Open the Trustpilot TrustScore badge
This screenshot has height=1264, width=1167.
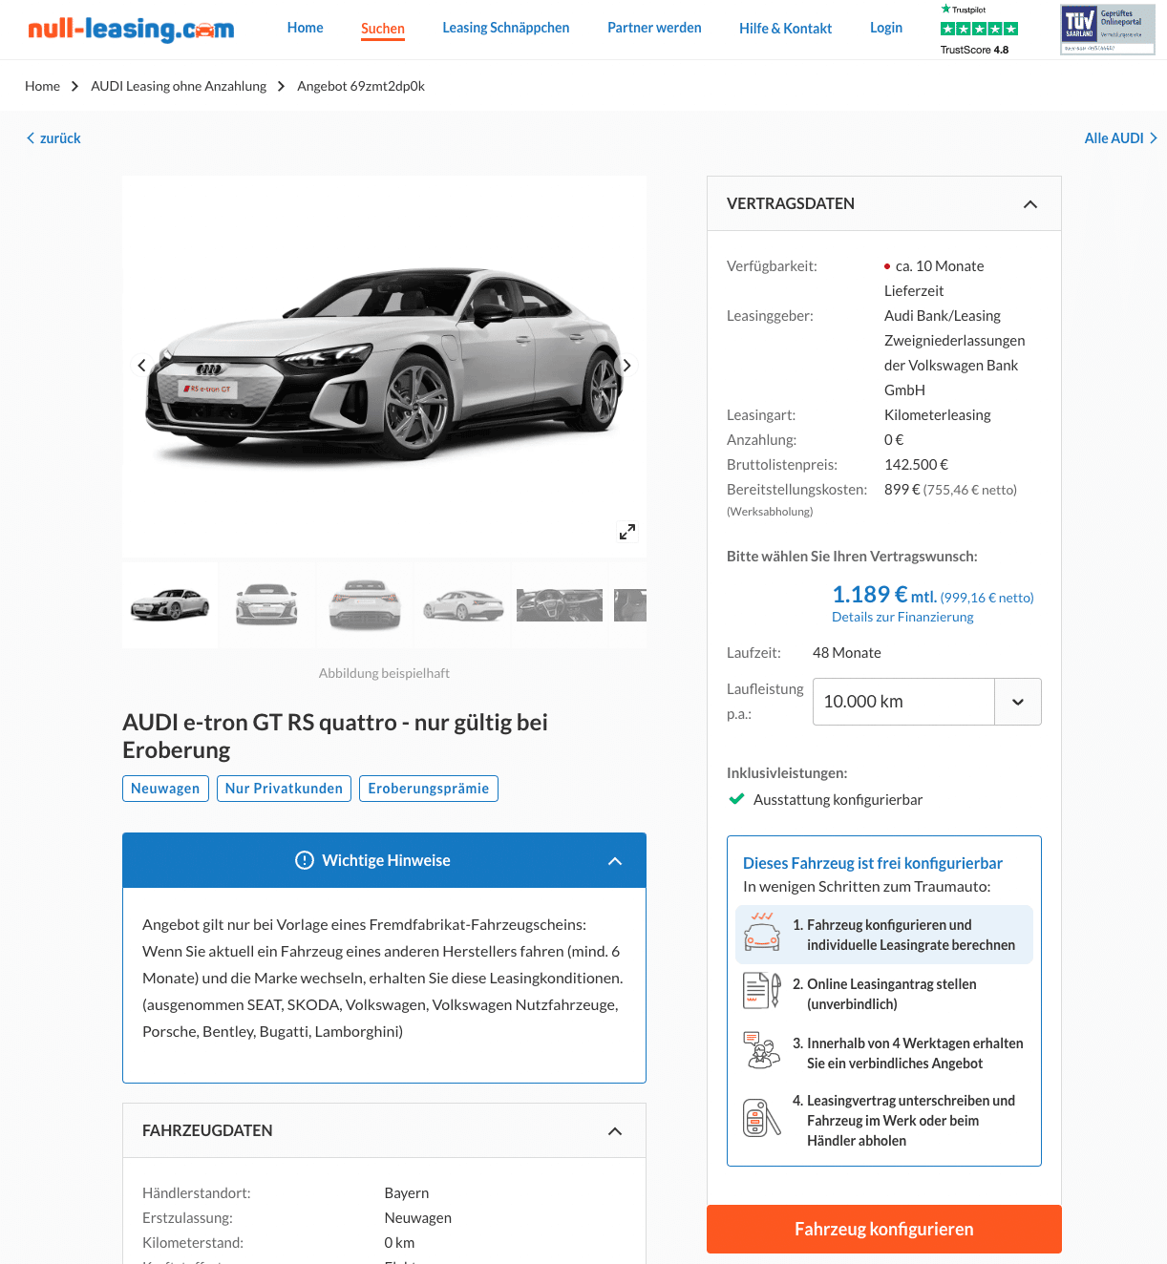pyautogui.click(x=979, y=30)
